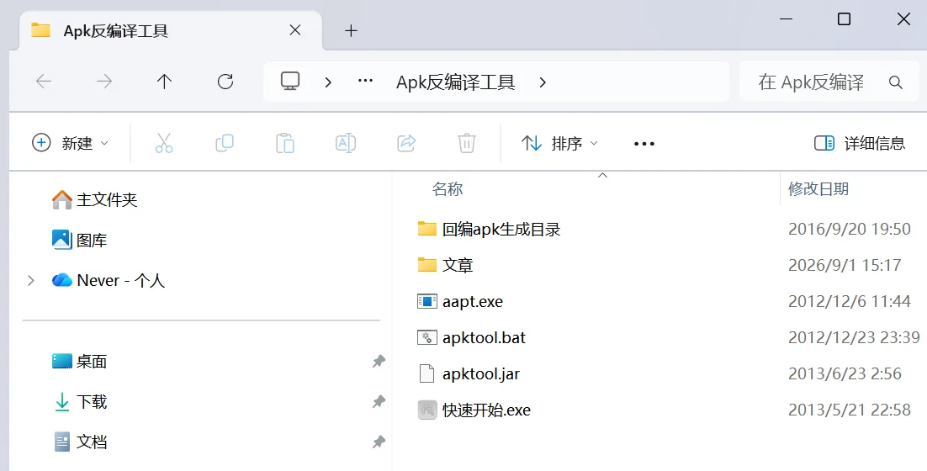Click date 2013/6/23 2:56
Viewport: 927px width, 471px height.
point(845,373)
